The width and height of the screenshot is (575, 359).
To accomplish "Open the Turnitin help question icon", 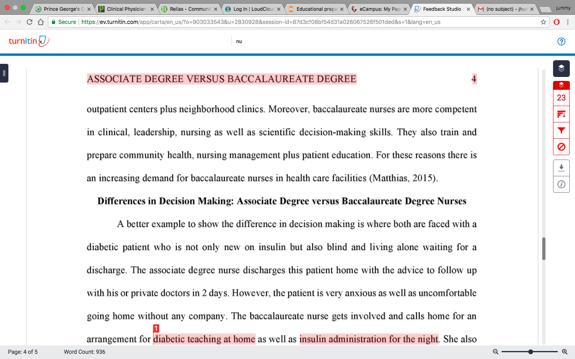I will 561,41.
